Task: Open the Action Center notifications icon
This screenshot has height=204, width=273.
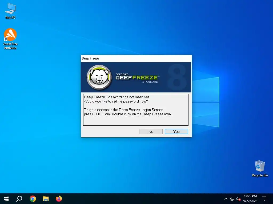Action: click(x=264, y=199)
